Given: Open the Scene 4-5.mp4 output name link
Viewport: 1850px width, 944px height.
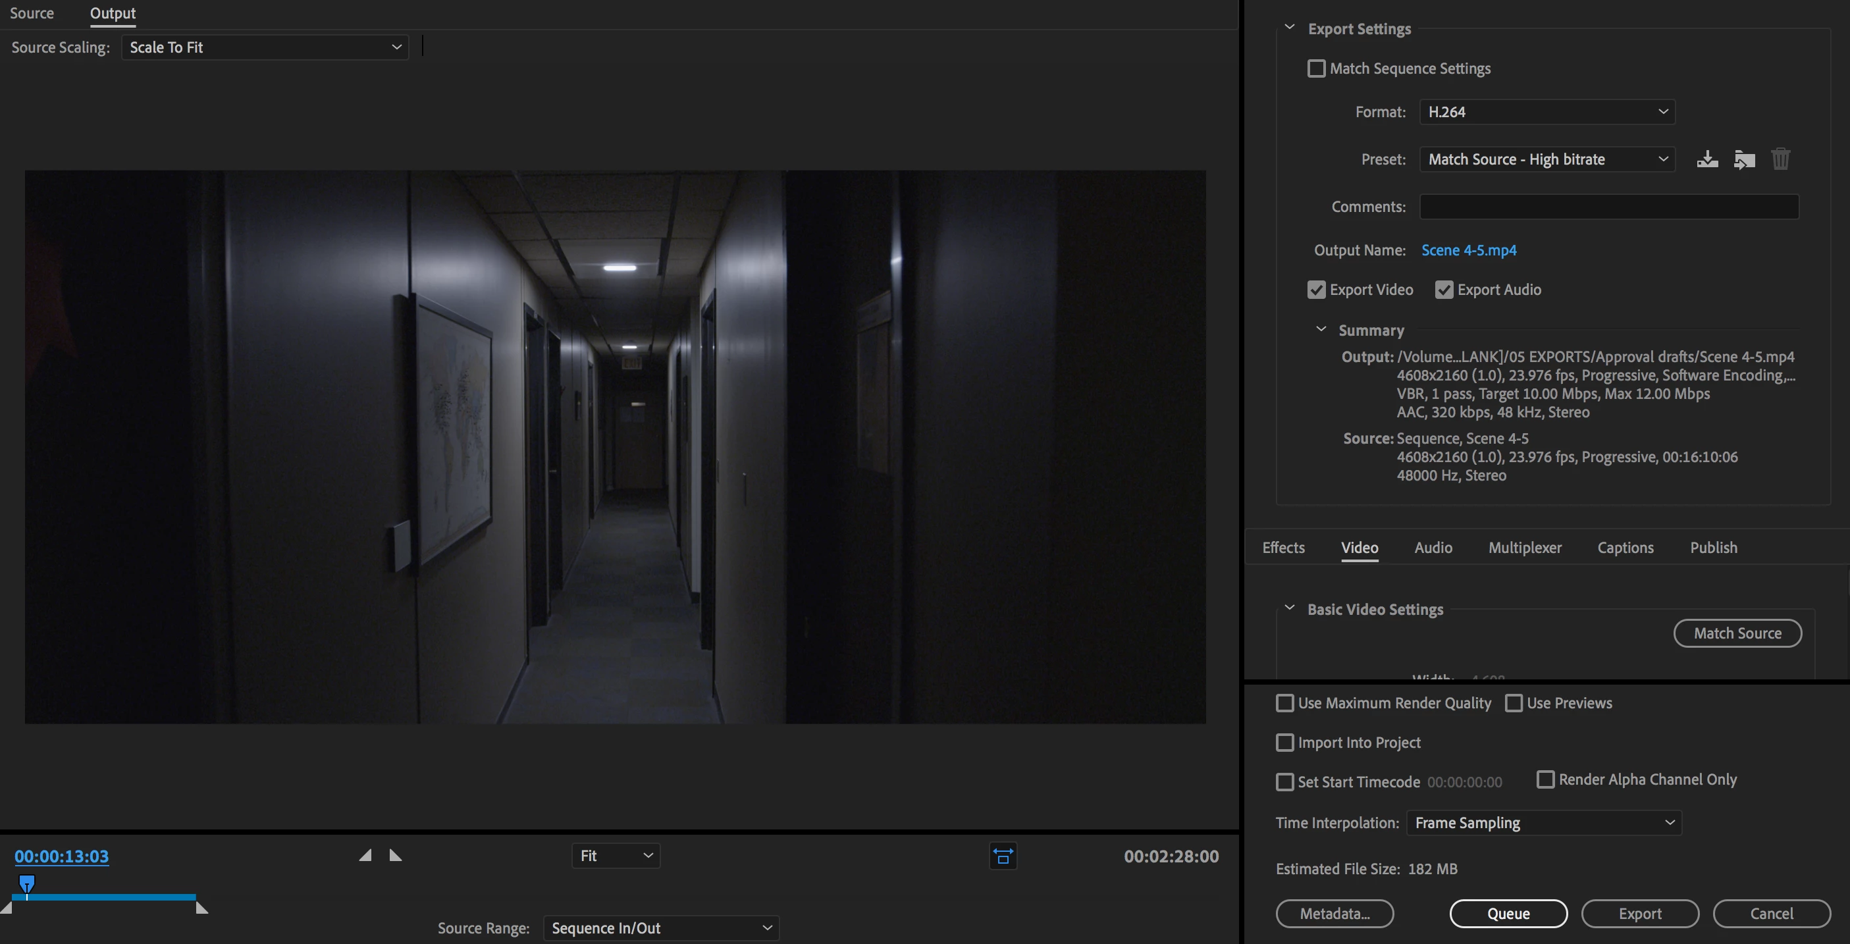Looking at the screenshot, I should (1469, 249).
